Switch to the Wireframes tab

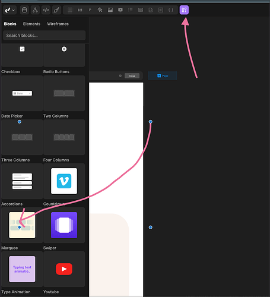[58, 24]
